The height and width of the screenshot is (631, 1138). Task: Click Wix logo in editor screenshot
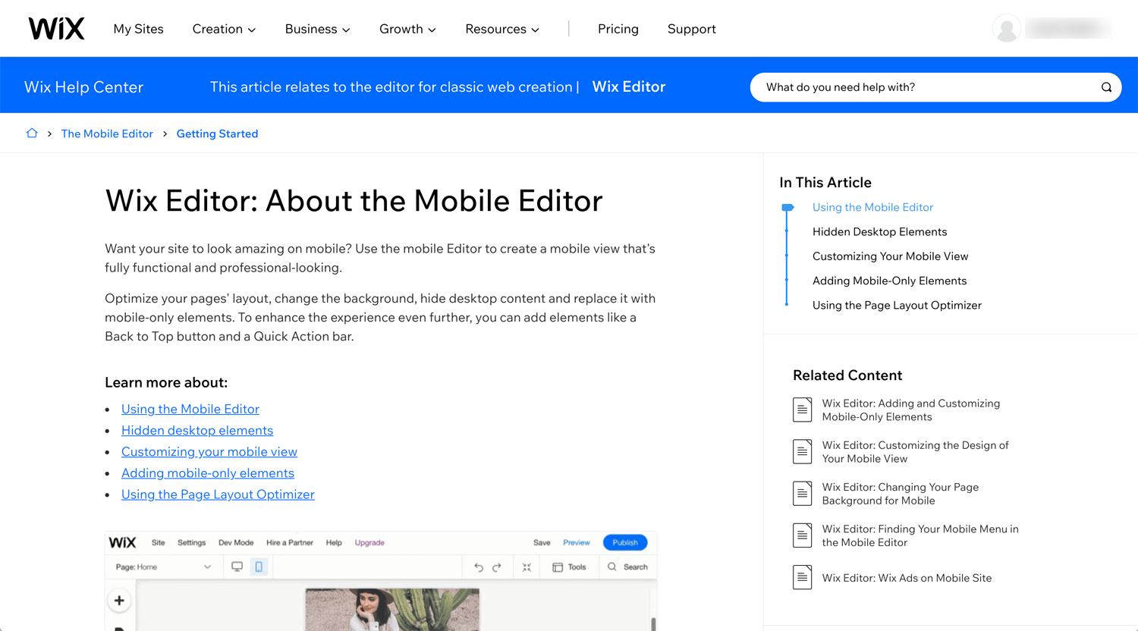122,542
